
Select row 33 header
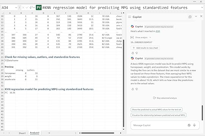[2, 89]
